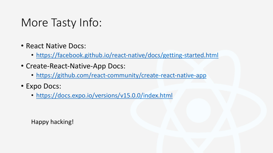The width and height of the screenshot is (273, 153).
Task: Select the 'More Tasty Info:' slide title
Action: 62,23
